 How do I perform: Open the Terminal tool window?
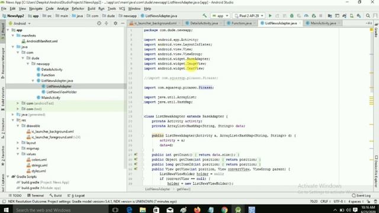(x=36, y=195)
